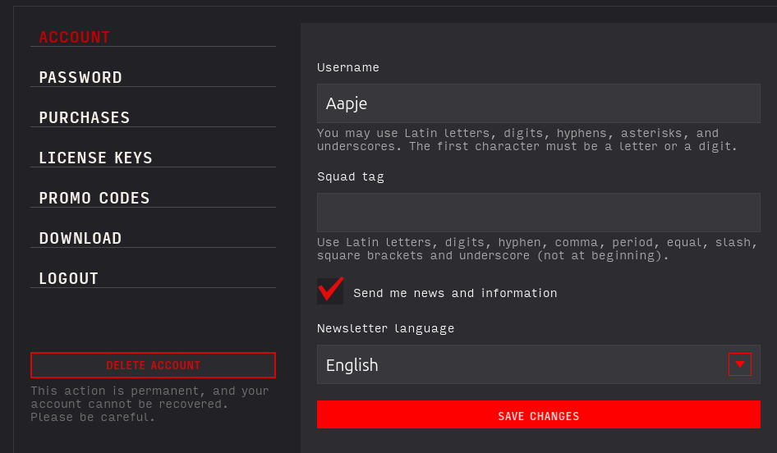Click the Username field containing Aapje
The height and width of the screenshot is (453, 777).
(x=538, y=103)
